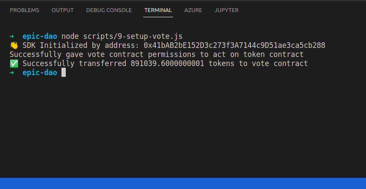The image size is (366, 189).
Task: Open the AZURE panel tab
Action: (193, 10)
